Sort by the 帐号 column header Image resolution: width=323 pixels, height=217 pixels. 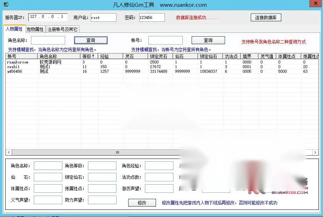pyautogui.click(x=22, y=56)
